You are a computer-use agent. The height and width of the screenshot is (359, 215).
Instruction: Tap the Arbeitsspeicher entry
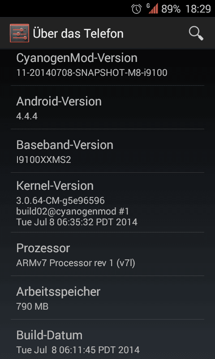[107, 298]
